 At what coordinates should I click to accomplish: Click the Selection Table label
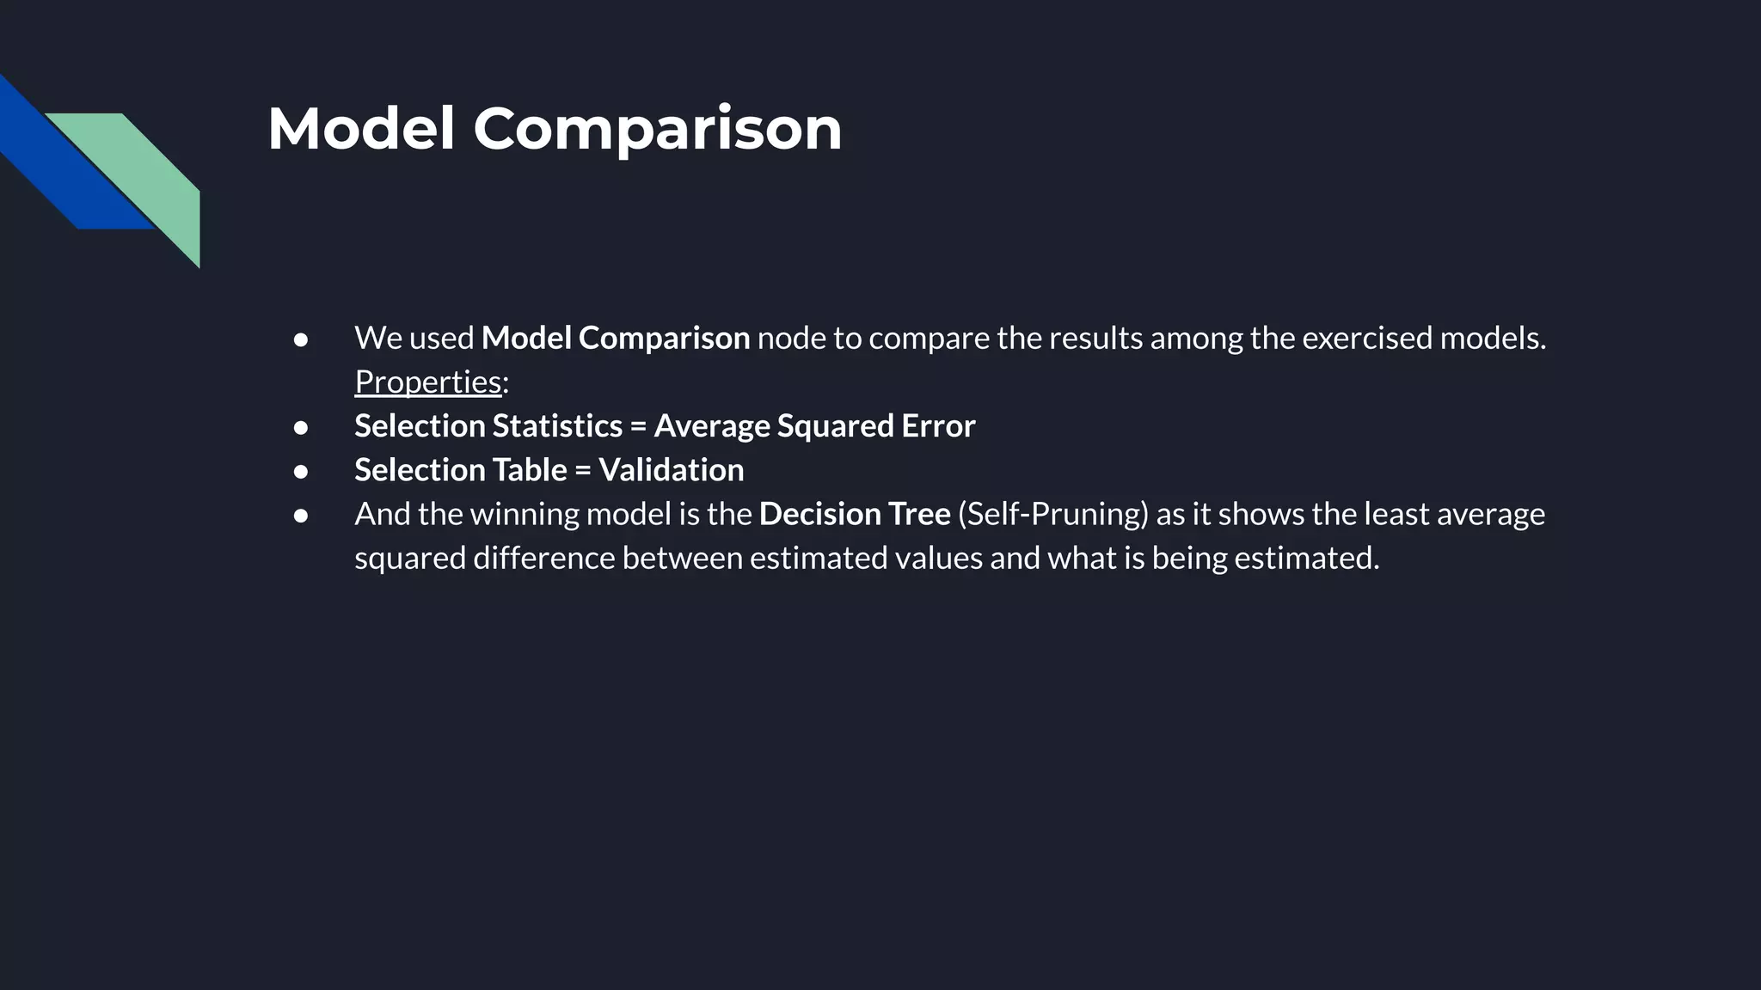click(461, 470)
